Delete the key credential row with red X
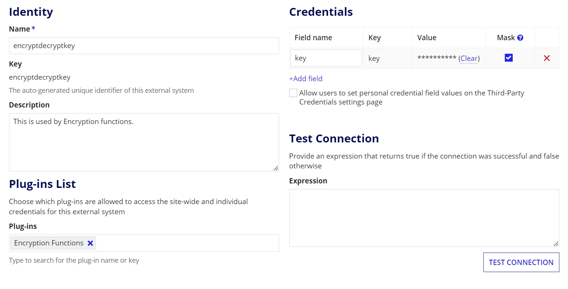 [547, 58]
